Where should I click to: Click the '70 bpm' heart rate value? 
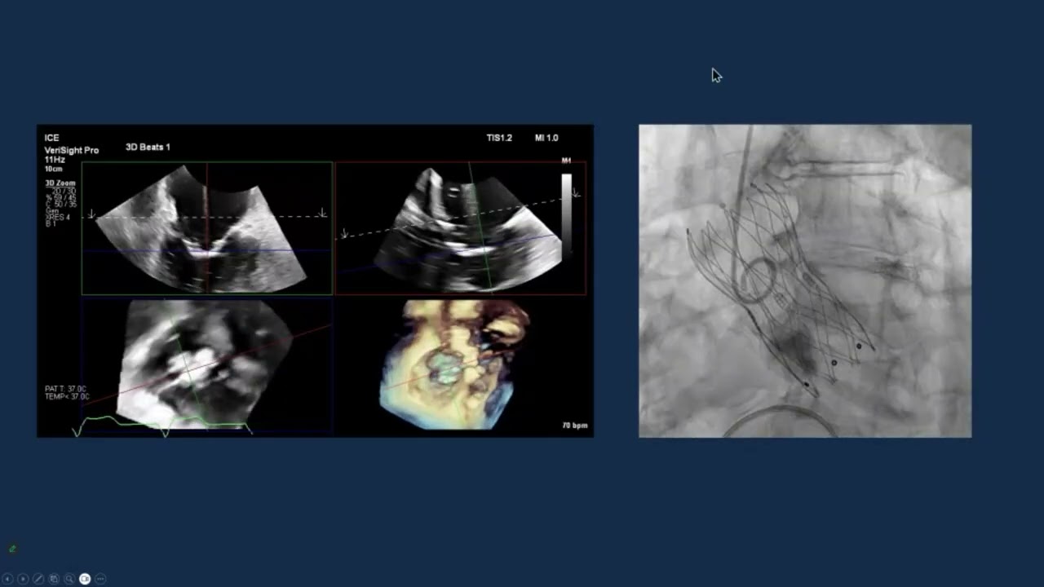click(574, 426)
